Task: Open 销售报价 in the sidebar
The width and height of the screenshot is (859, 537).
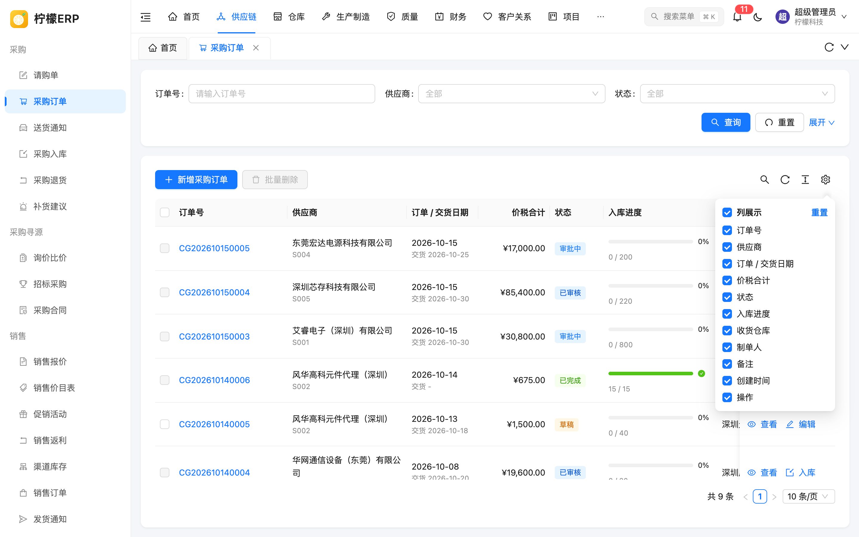Action: 65,362
